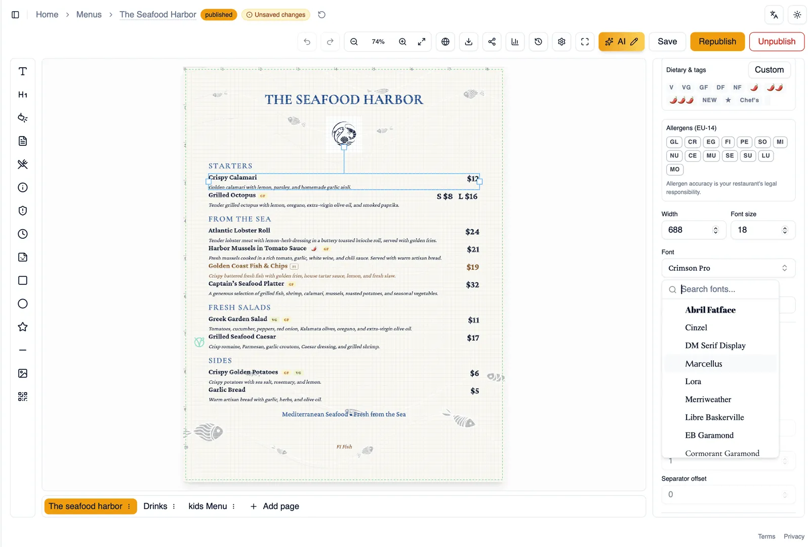Open the share options icon
Screen dimensions: 810x547
point(492,41)
